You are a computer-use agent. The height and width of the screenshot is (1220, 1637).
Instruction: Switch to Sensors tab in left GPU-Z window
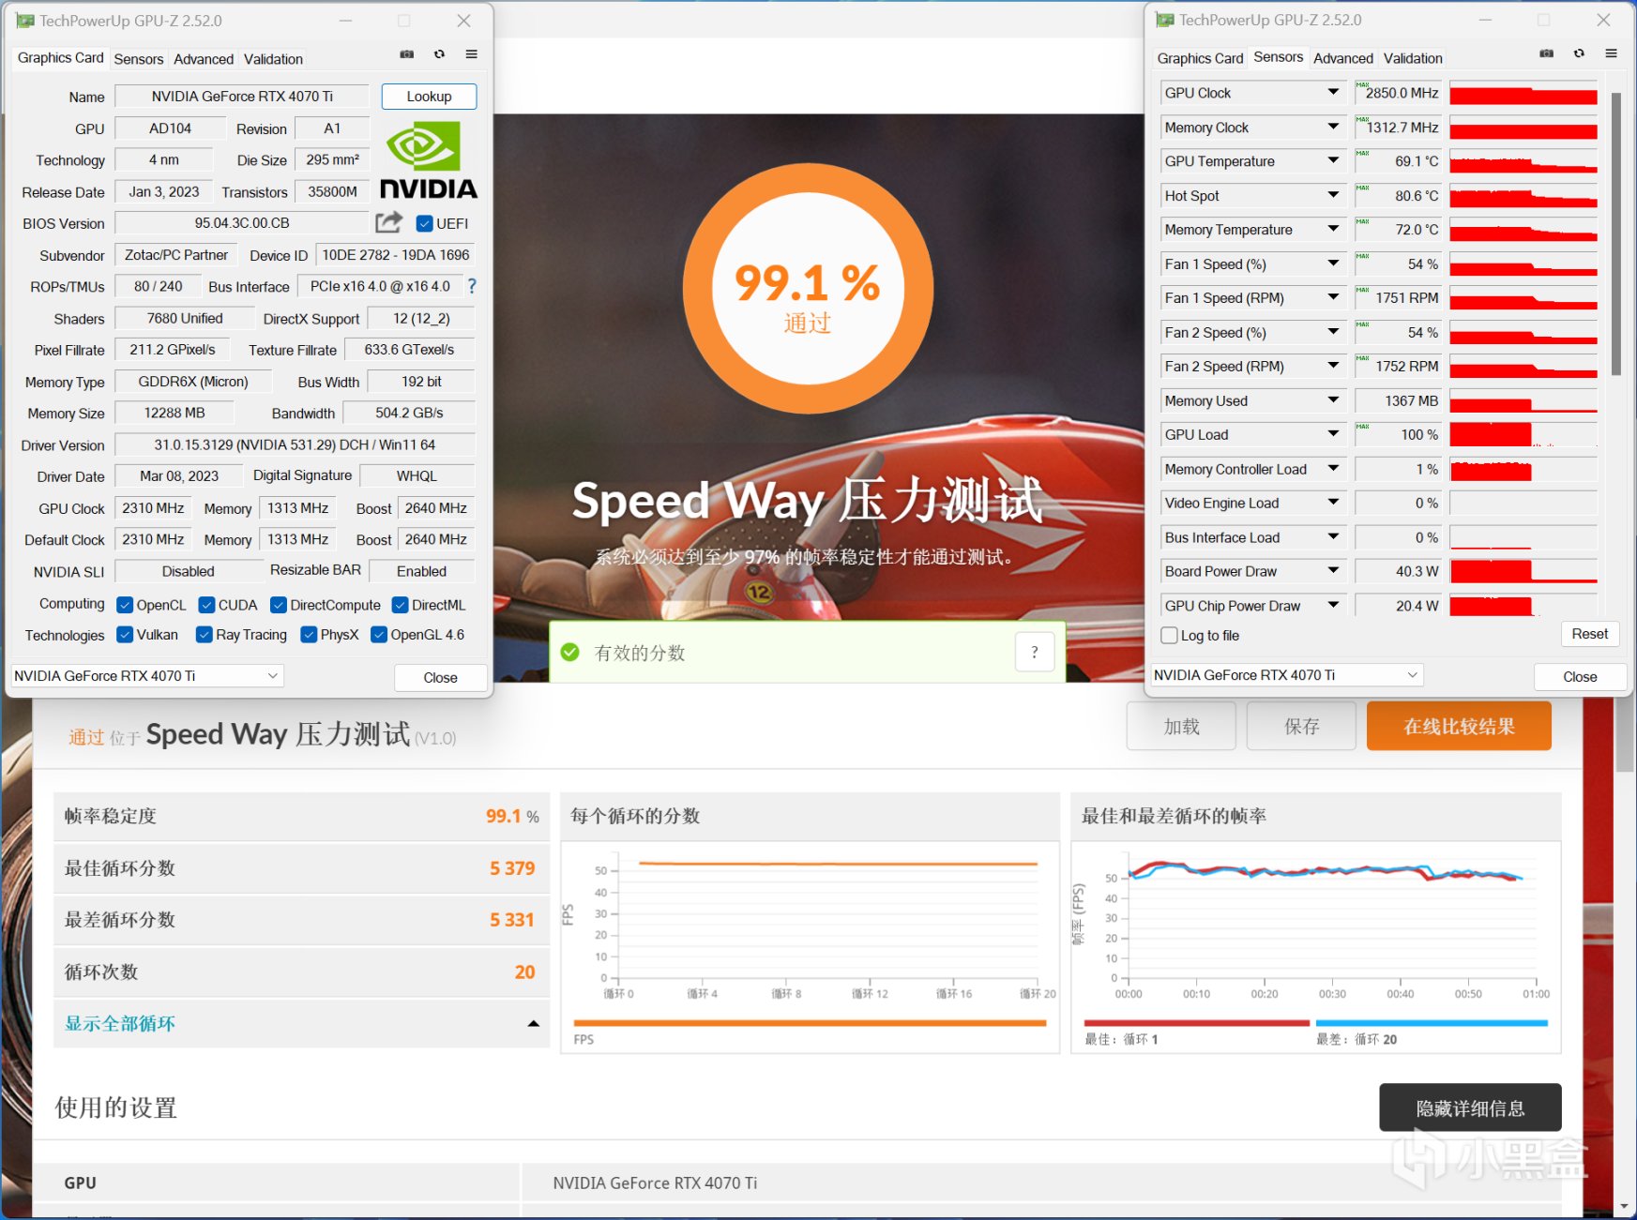click(139, 59)
